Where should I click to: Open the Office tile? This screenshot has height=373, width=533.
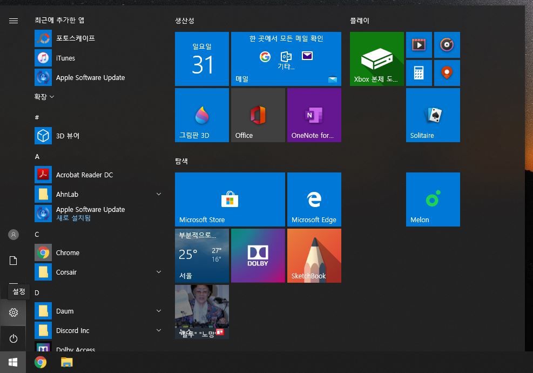coord(258,115)
